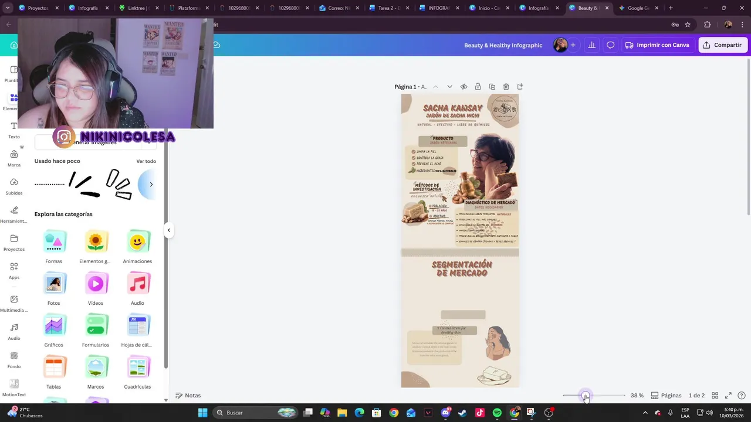The width and height of the screenshot is (751, 422).
Task: Collapse the elements side panel
Action: (168, 230)
